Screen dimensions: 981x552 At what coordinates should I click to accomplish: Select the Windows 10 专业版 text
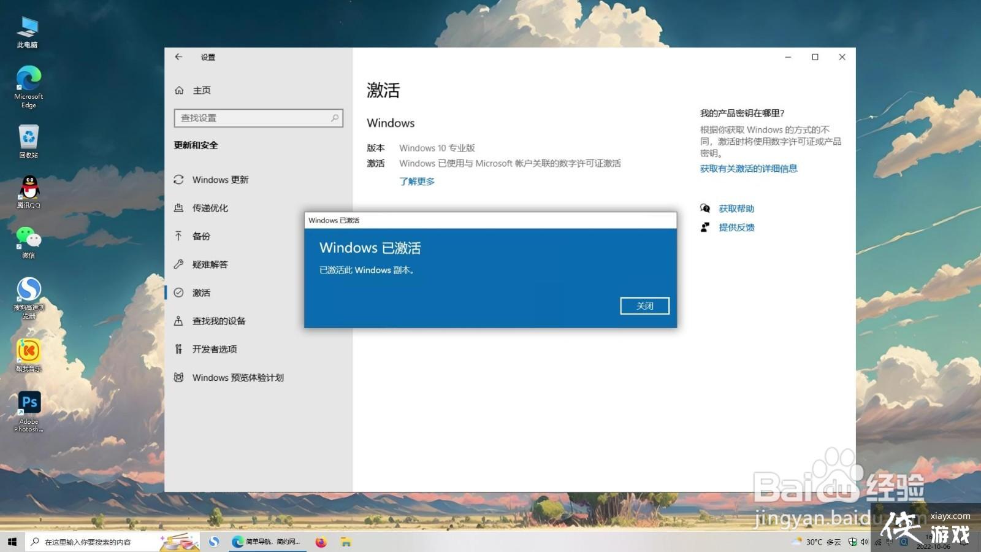pos(437,148)
